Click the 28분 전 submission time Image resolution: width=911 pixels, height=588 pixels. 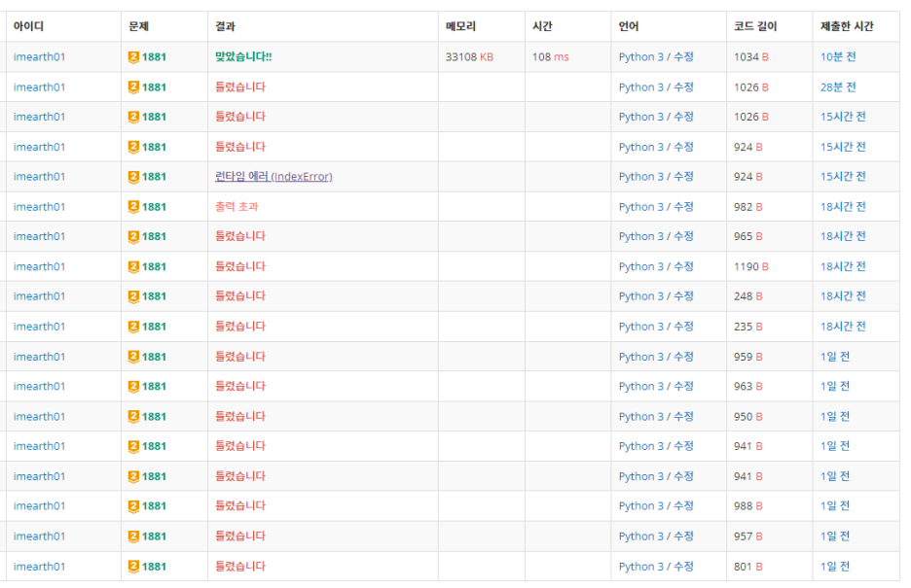pyautogui.click(x=838, y=86)
